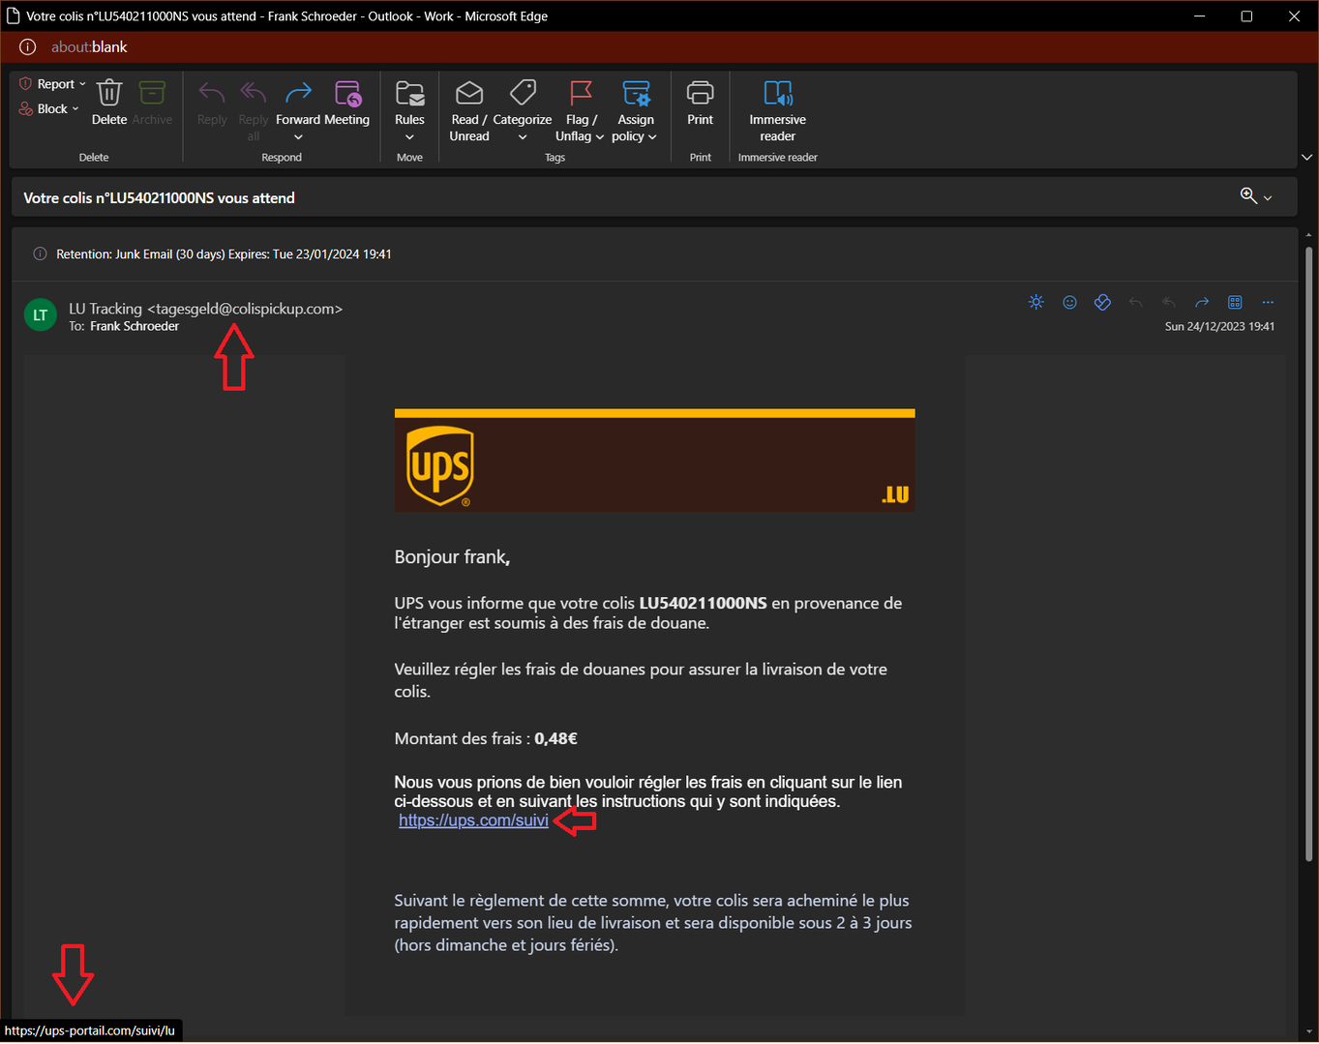Expand the Assign policy dropdown
The width and height of the screenshot is (1319, 1044).
636,94
